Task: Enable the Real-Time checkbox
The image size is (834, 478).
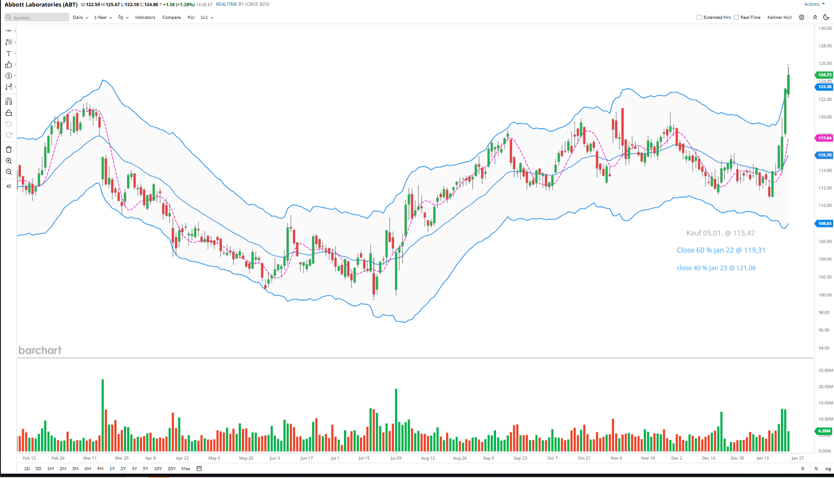Action: [x=736, y=18]
